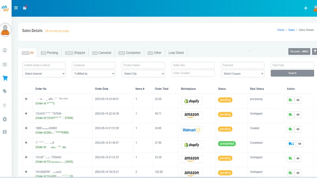This screenshot has width=317, height=178.
Task: Click the Marketplace column header
Action: 188,89
